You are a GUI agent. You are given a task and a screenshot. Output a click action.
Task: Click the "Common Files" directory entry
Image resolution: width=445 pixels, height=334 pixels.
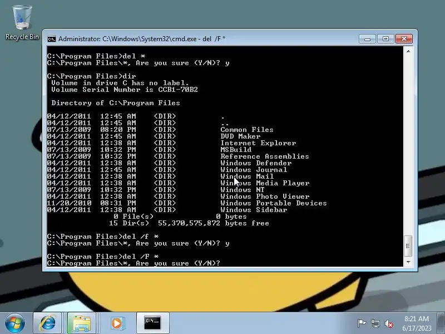pos(247,130)
